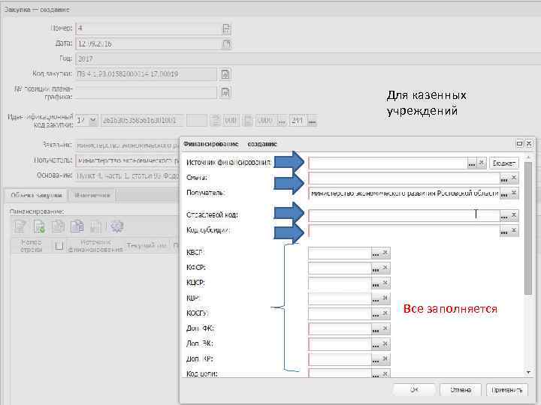Click inside Источник финансирования input
The height and width of the screenshot is (405, 541).
[388, 163]
